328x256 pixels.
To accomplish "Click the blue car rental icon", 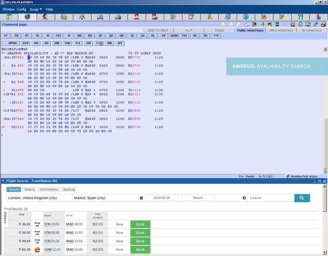I will [x=100, y=17].
